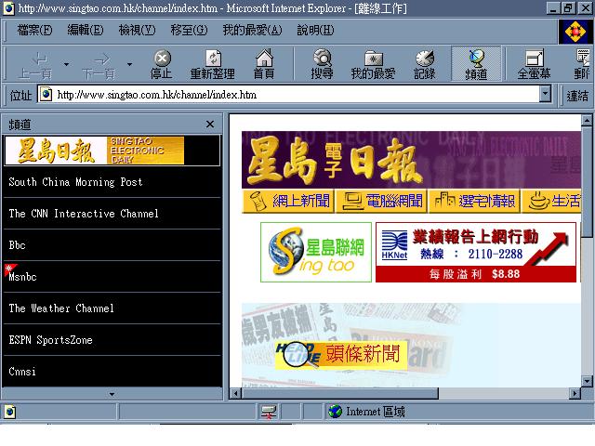Click the Back (上一頁) toolbar button

tap(35, 64)
